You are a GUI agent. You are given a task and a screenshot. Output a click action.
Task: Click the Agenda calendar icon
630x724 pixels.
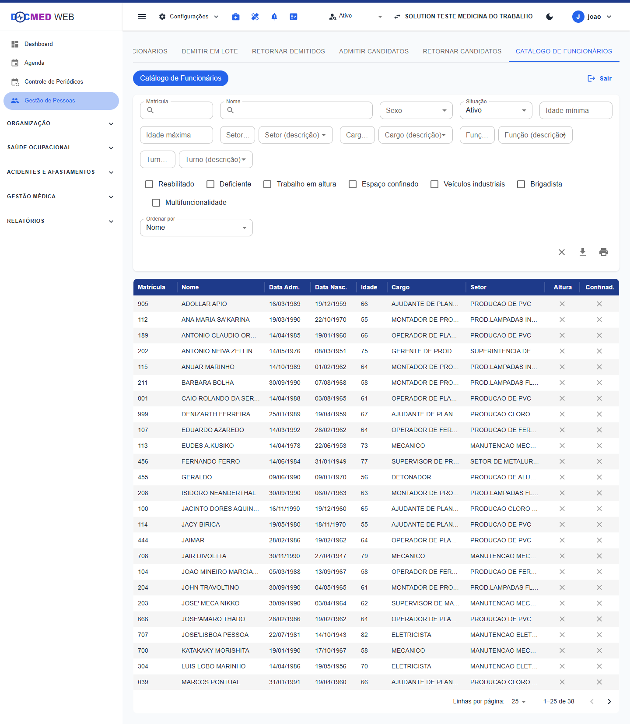click(15, 63)
